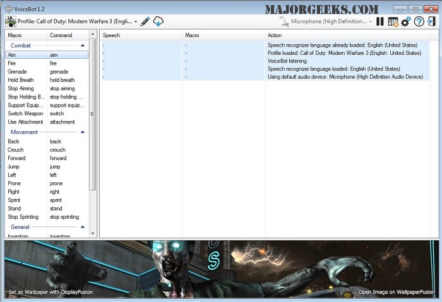Select the Crouch macro

(47, 149)
